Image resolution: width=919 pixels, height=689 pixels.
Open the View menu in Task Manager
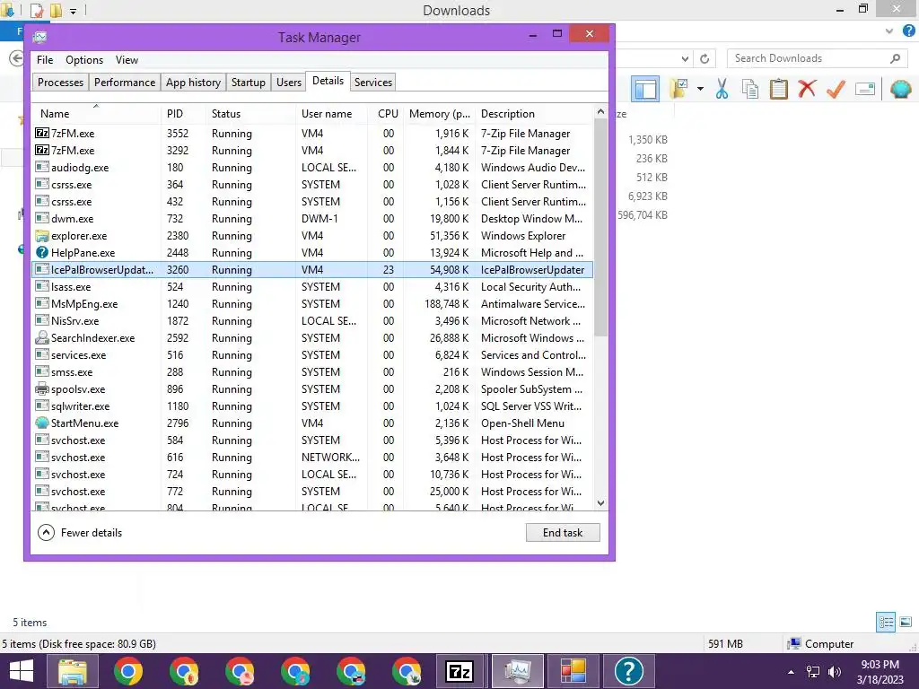127,60
